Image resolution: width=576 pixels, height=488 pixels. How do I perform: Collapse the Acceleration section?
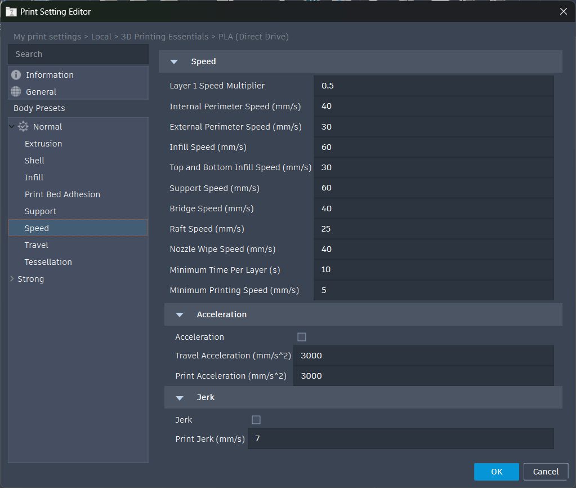click(180, 314)
